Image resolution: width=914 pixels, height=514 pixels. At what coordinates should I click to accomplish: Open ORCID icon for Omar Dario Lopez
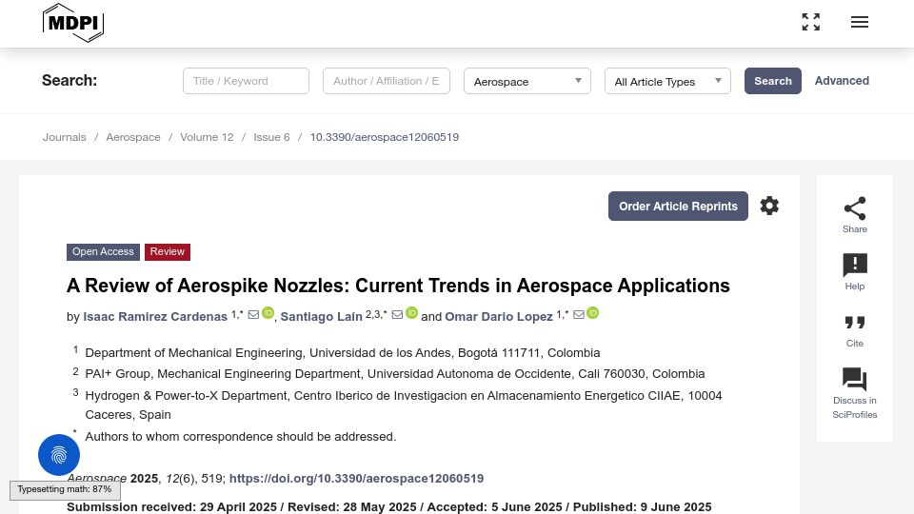pos(593,313)
